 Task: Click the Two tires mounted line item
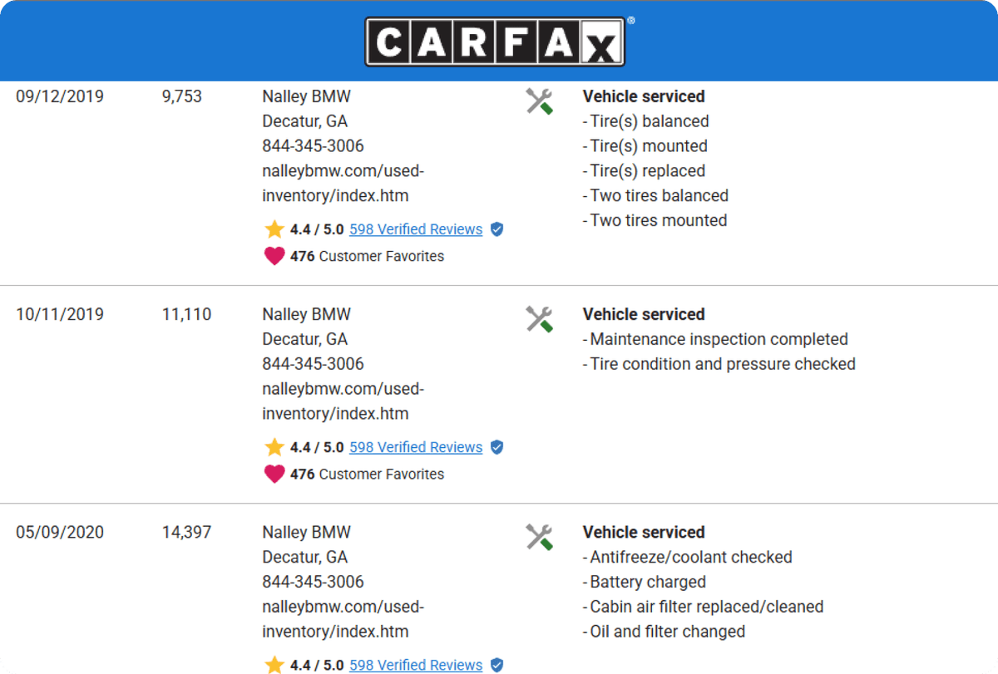pyautogui.click(x=655, y=220)
